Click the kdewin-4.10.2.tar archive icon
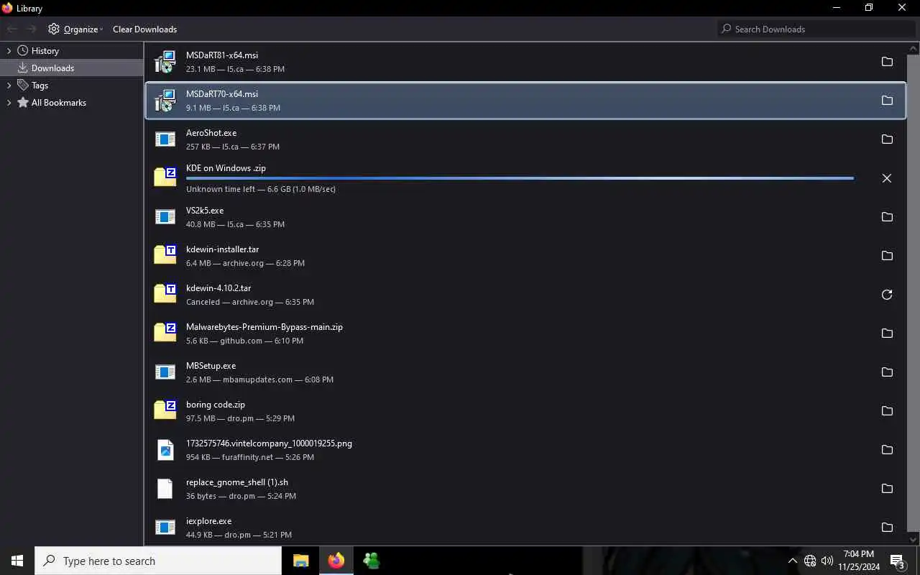Viewport: 920px width, 575px height. tap(165, 295)
